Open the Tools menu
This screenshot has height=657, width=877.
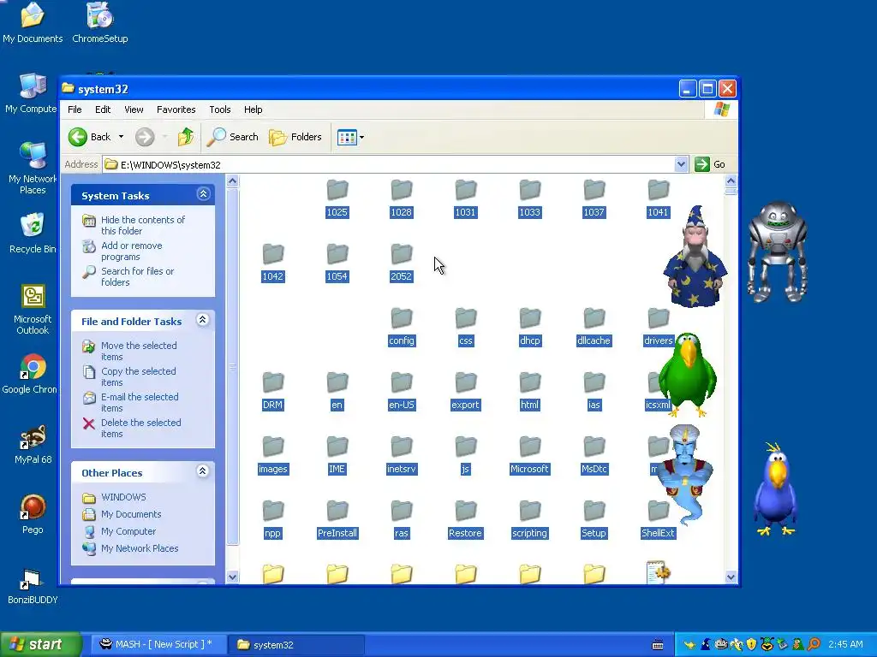coord(220,109)
